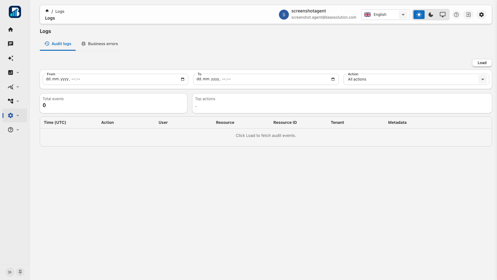Image resolution: width=497 pixels, height=280 pixels.
Task: Click the From date-time input field
Action: pyautogui.click(x=115, y=79)
